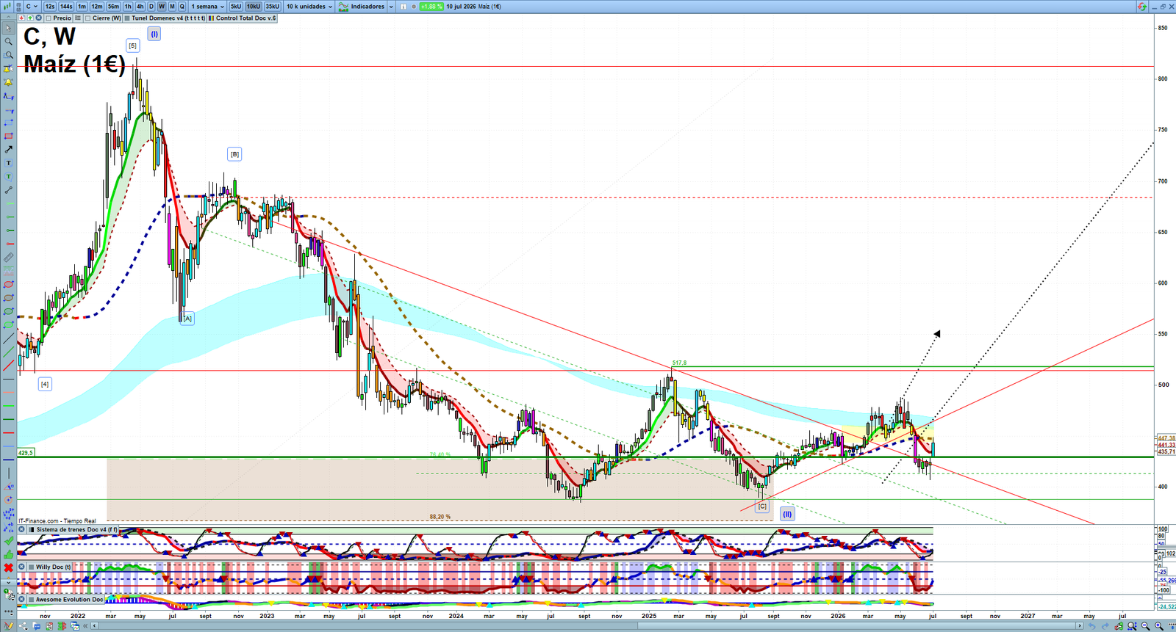
Task: Toggle the W weekly timeframe
Action: point(162,7)
